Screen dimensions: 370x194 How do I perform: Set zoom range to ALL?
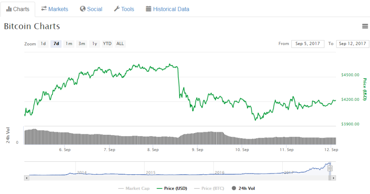coord(120,44)
